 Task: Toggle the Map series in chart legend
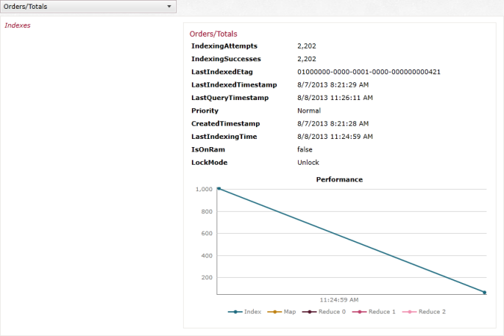tap(282, 312)
